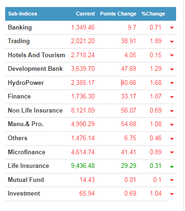Click the Current column header

(x=85, y=14)
